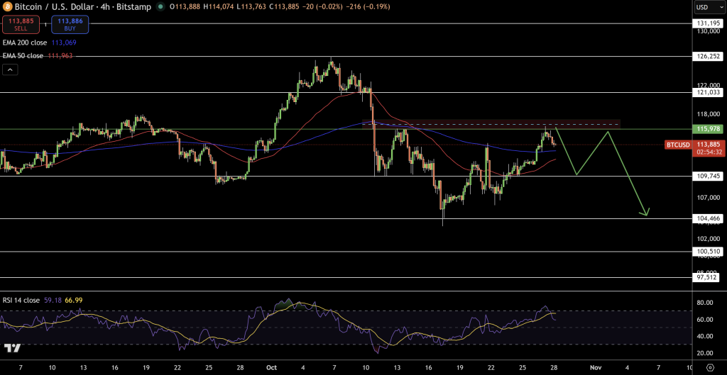This screenshot has height=375, width=727.
Task: Click the green market status dot
Action: [x=162, y=7]
